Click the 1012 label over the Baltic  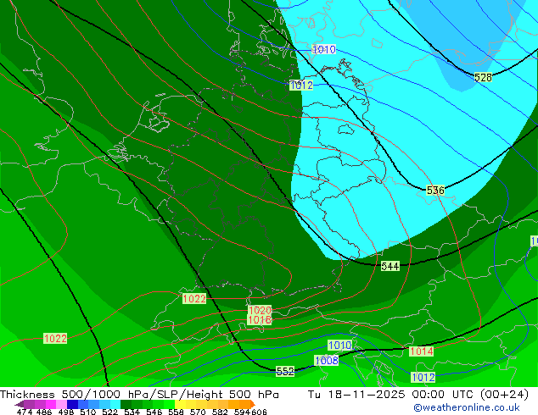coord(301,85)
